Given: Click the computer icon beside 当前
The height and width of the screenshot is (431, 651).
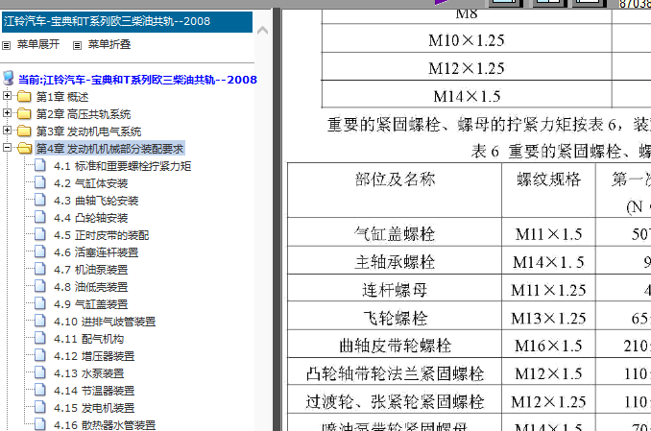Looking at the screenshot, I should pos(9,78).
